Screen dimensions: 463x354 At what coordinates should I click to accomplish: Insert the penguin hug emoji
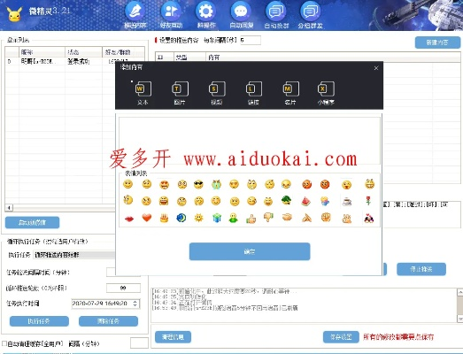(368, 219)
